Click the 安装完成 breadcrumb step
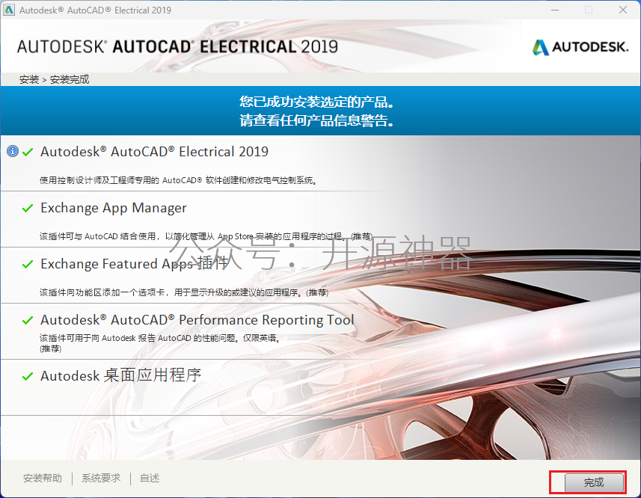641x498 pixels. point(70,80)
